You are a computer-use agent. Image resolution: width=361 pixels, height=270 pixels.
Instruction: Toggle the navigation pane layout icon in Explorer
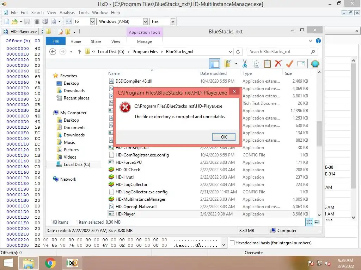pos(215,64)
